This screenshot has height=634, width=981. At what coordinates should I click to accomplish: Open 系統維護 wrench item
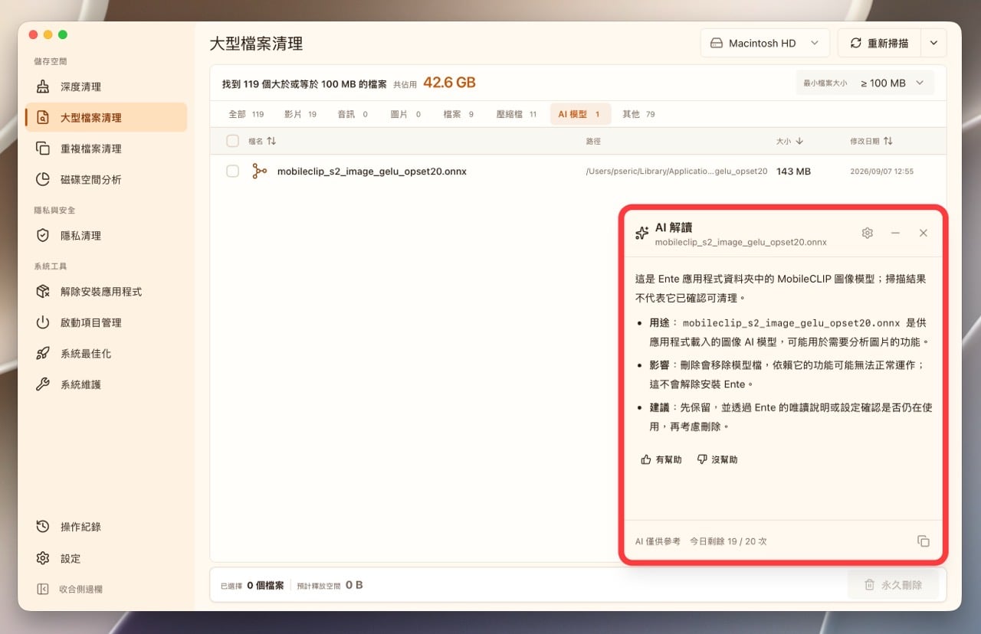coord(106,384)
